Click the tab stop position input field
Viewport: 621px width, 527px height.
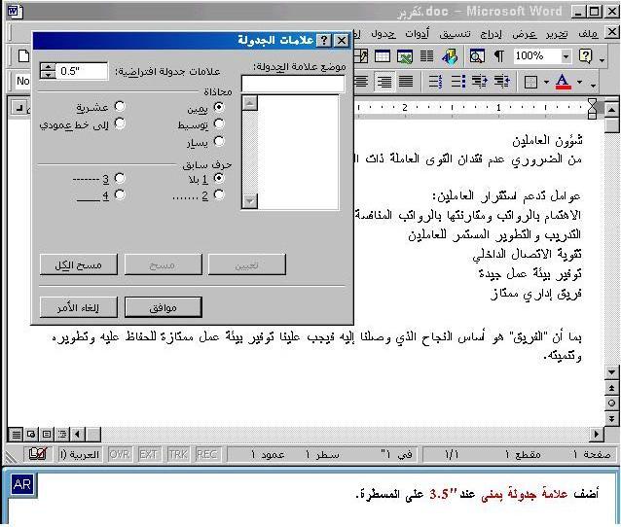click(293, 85)
